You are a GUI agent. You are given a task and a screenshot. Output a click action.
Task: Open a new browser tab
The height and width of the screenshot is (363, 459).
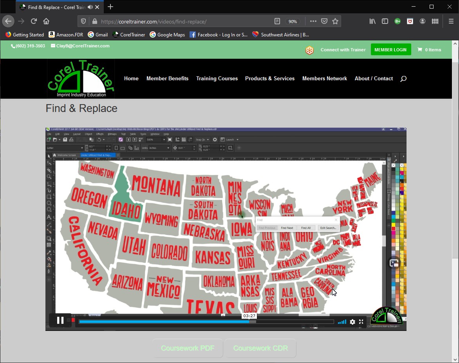coord(110,7)
